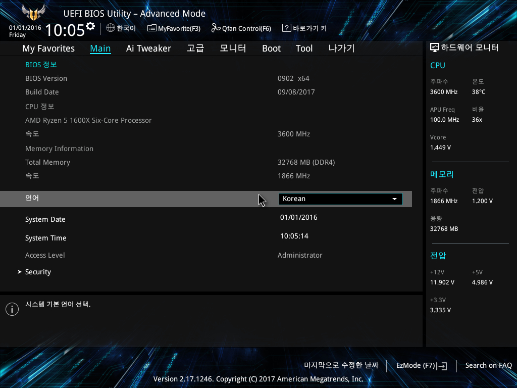
Task: Click the MyFavorite(F3) button
Action: click(174, 28)
